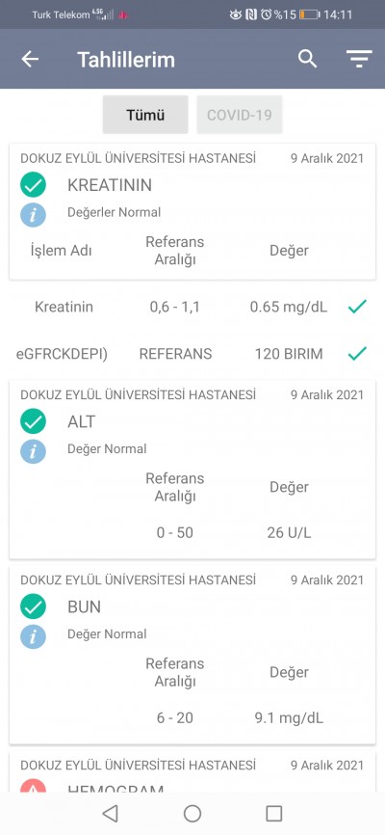Viewport: 385px width, 835px height.
Task: Expand the BUN test card
Action: point(192,655)
